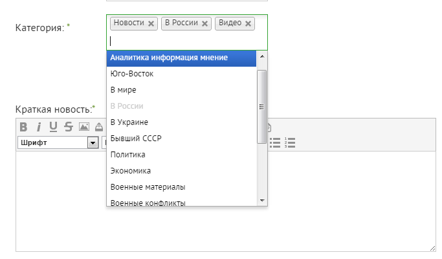Select В мире category option
Viewport: 442px width, 259px height.
pos(123,90)
